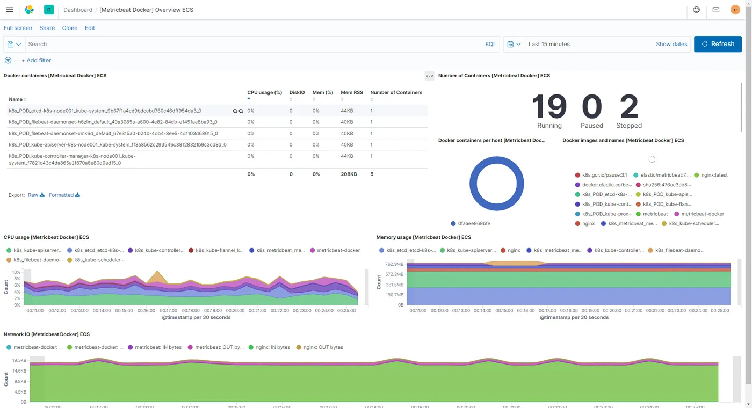
Task: Toggle metricbeat: IN bytes legend entry
Action: pos(155,347)
